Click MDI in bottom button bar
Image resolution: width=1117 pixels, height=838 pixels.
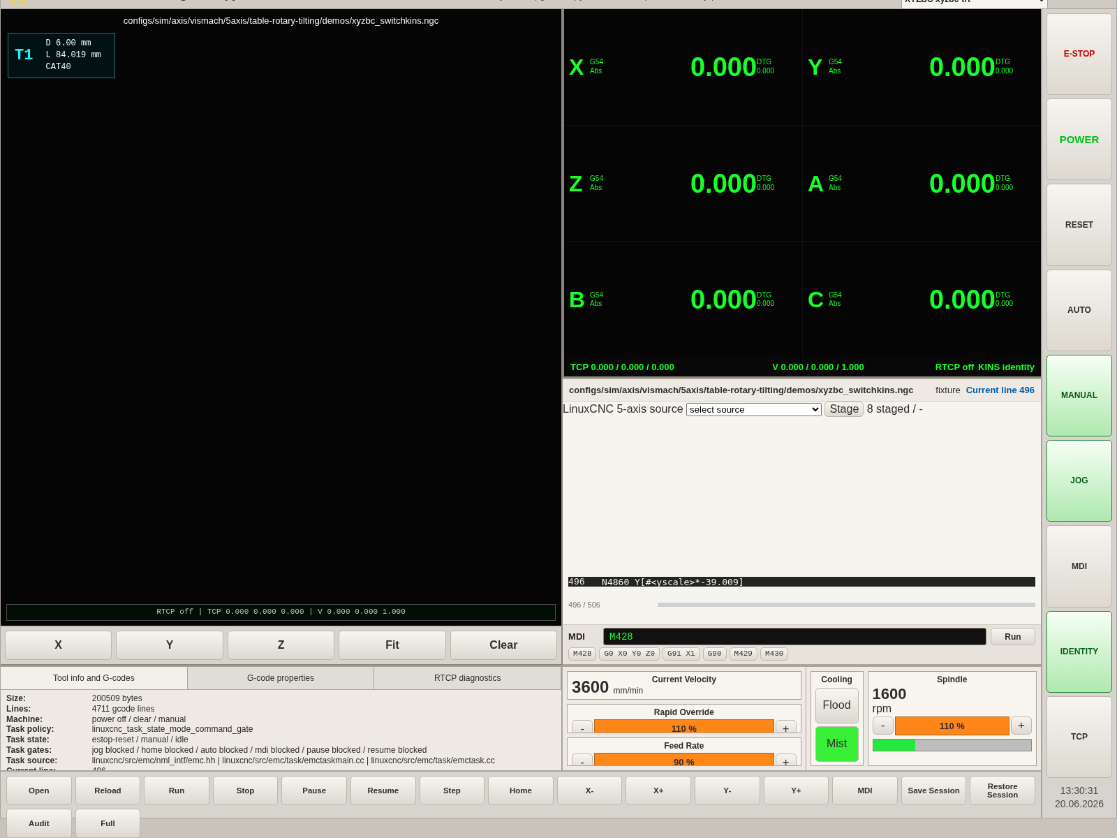pos(865,791)
